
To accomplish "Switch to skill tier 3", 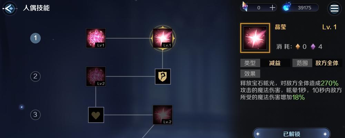I will (36, 115).
